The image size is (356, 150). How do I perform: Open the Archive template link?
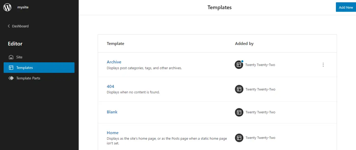[114, 62]
